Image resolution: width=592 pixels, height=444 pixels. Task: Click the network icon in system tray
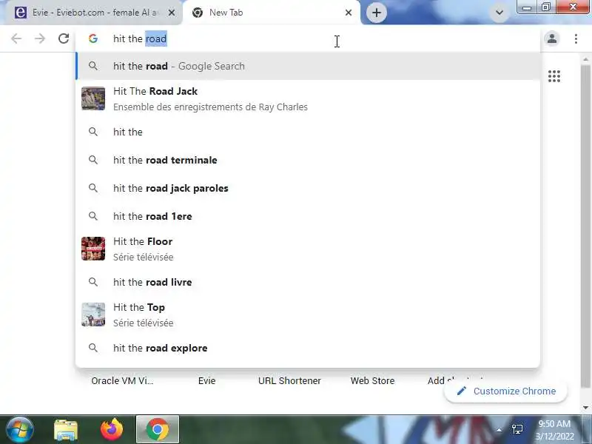point(517,429)
